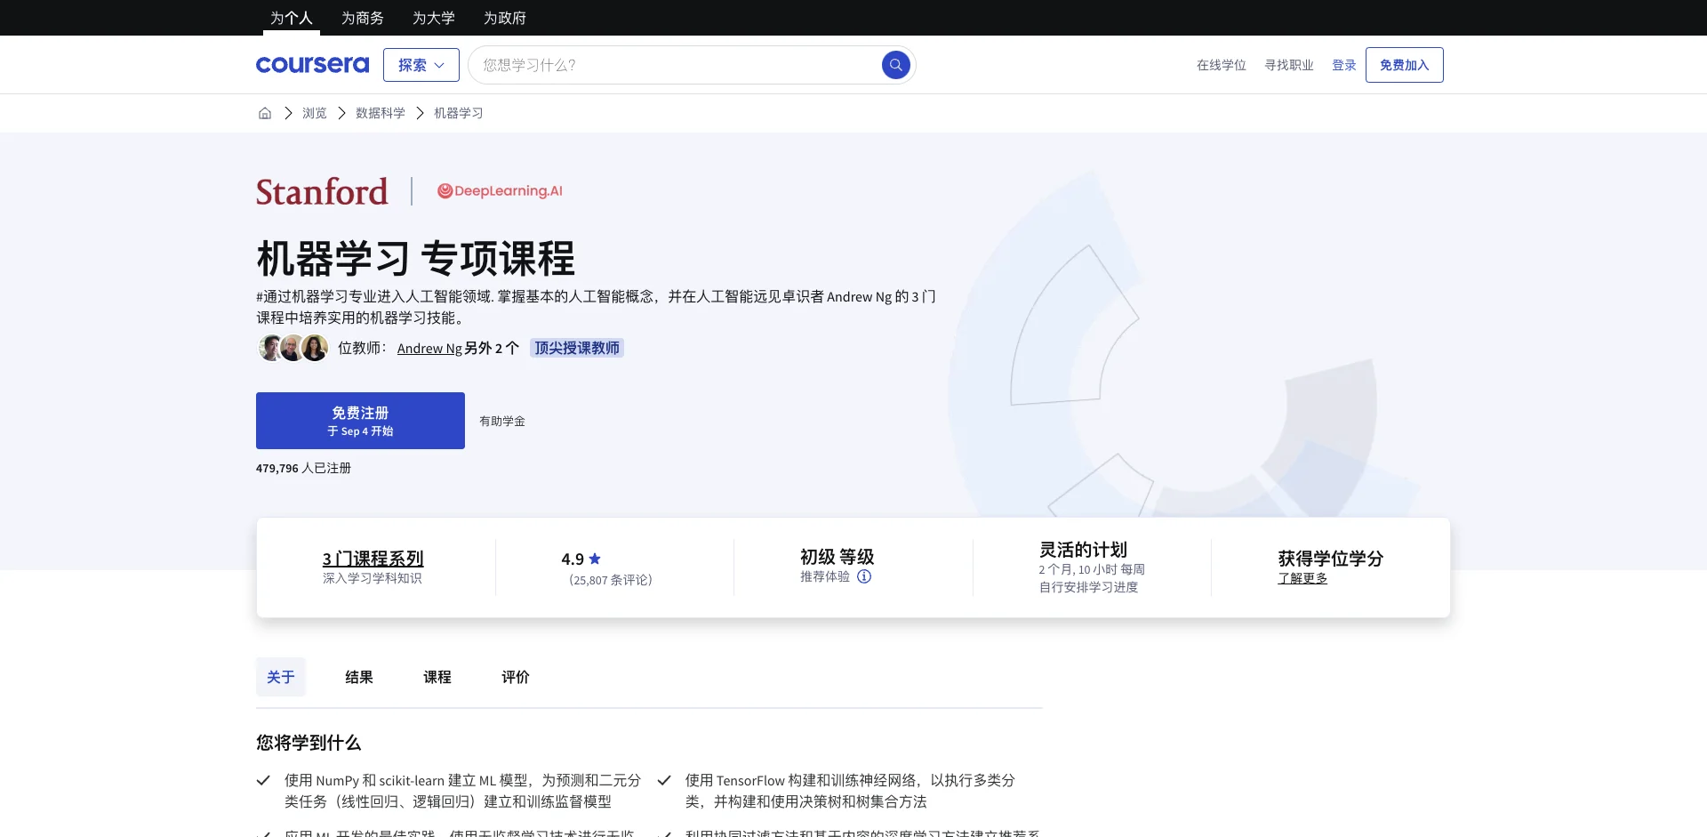The width and height of the screenshot is (1707, 837).
Task: Click the 您将学到什么 heading
Action: point(309,743)
